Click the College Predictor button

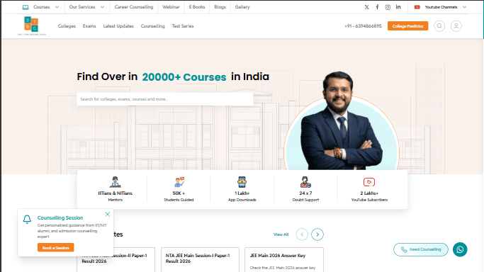pyautogui.click(x=407, y=26)
